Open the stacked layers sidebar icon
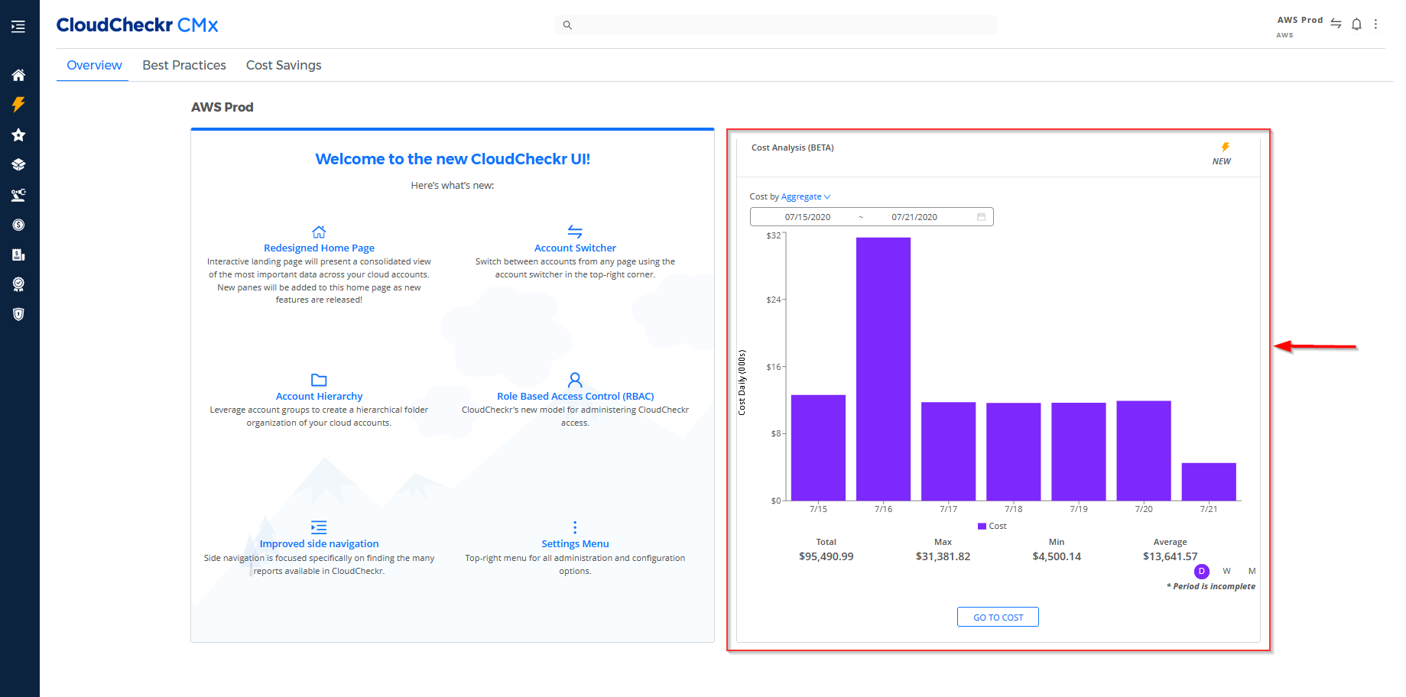This screenshot has height=697, width=1406. (x=18, y=165)
